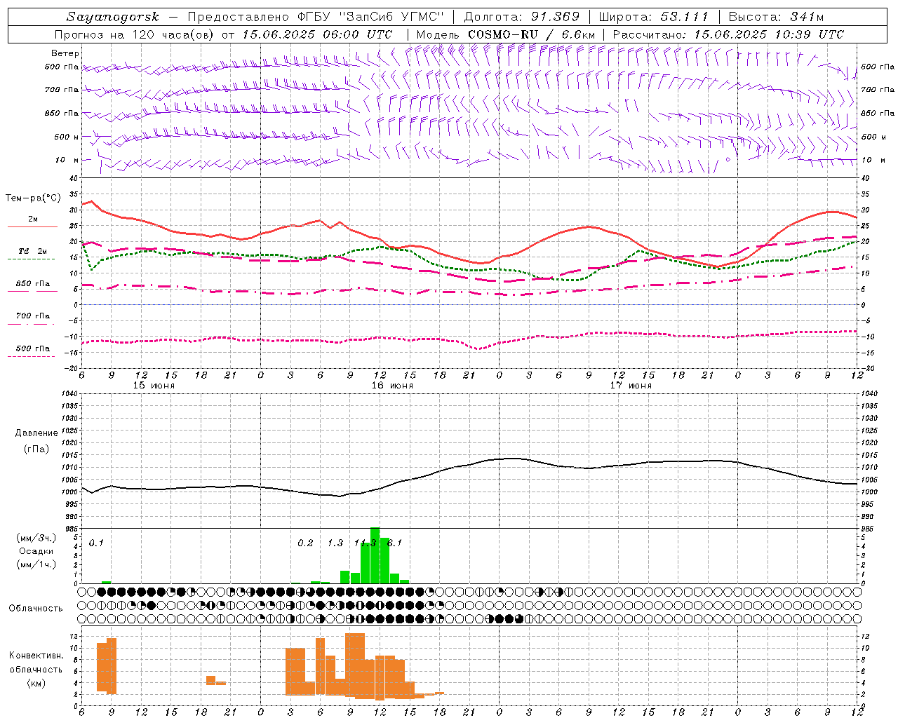Click the '(мм/3ч.)' precipitation unit label

click(x=36, y=538)
